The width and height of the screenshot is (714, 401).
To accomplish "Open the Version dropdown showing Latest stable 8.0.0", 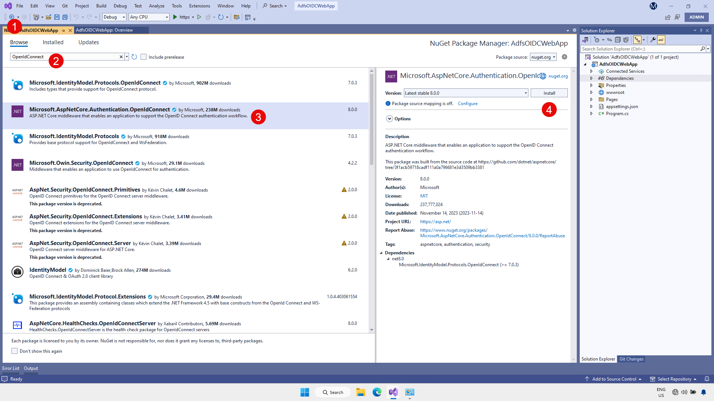I will (x=466, y=93).
